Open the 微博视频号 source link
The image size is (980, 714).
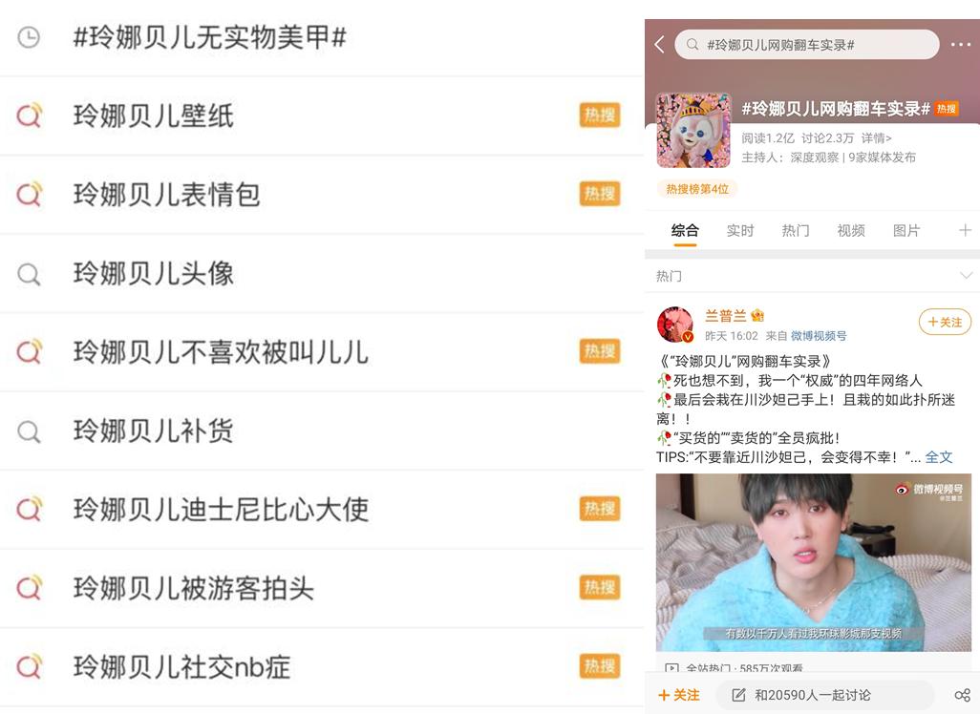[819, 336]
